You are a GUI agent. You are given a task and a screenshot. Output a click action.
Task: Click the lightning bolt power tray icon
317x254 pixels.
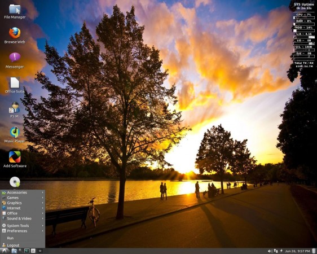click(x=281, y=251)
